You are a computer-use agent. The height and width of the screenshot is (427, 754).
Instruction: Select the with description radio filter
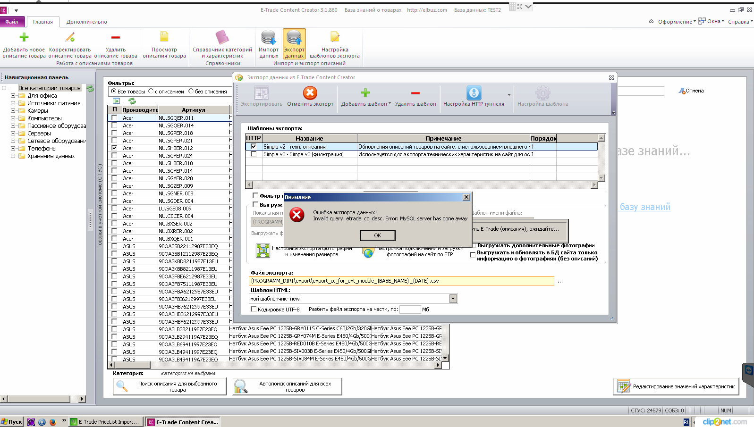pos(151,91)
